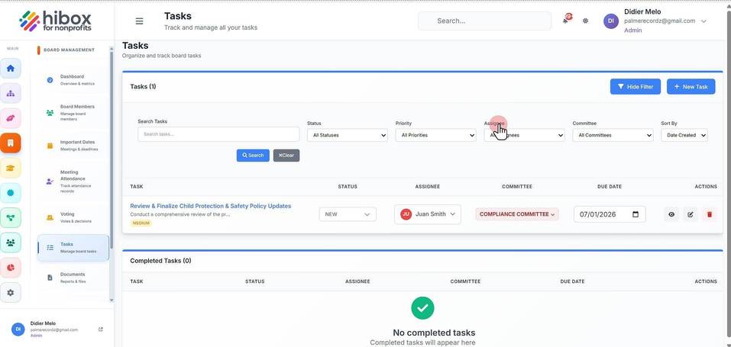This screenshot has width=731, height=347.
Task: Open Documents menu item
Action: [x=73, y=278]
